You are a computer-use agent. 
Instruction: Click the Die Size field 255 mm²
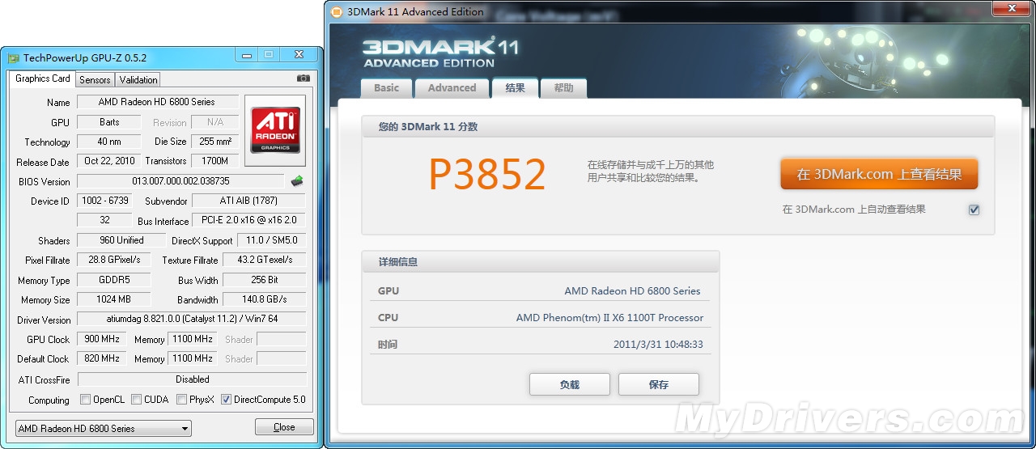tap(216, 142)
